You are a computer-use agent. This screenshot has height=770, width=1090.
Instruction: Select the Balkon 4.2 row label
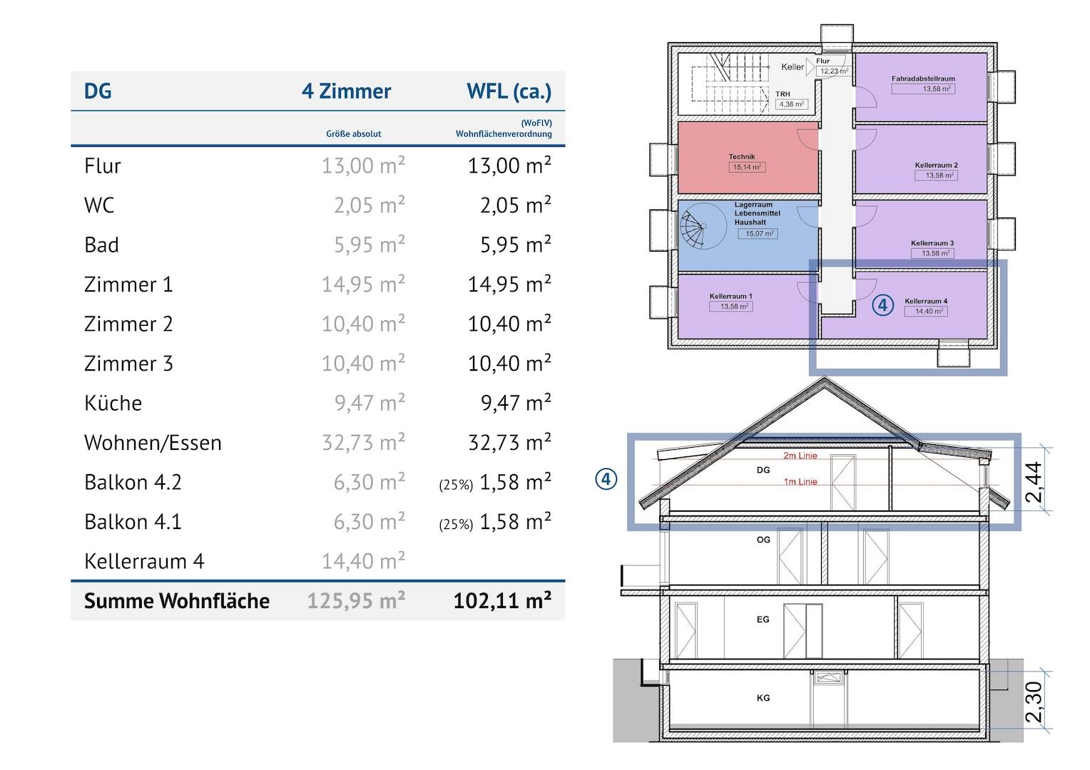(x=133, y=483)
